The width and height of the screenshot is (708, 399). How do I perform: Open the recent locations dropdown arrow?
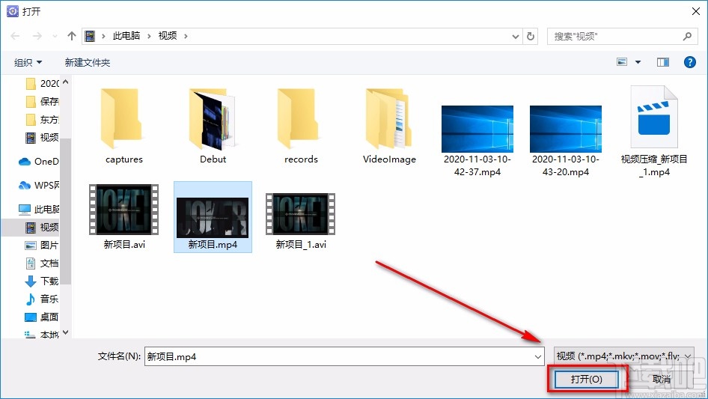(55, 36)
